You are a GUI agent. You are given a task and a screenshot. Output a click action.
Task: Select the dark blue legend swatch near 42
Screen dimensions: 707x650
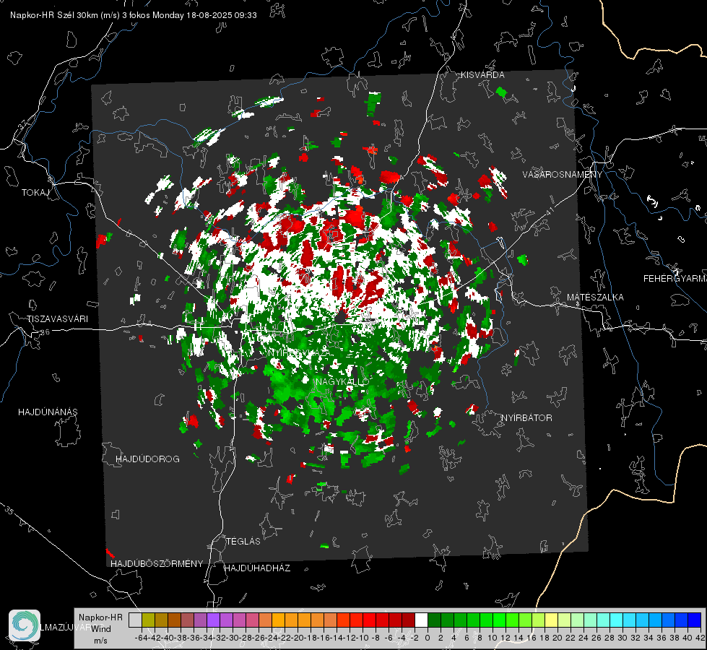tap(695, 620)
